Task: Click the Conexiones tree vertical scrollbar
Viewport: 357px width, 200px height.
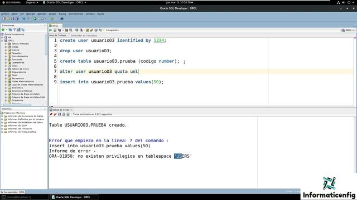Action: [46, 46]
